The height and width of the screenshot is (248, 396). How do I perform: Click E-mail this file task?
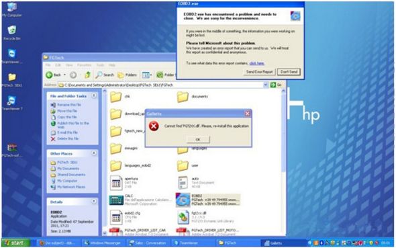point(64,132)
